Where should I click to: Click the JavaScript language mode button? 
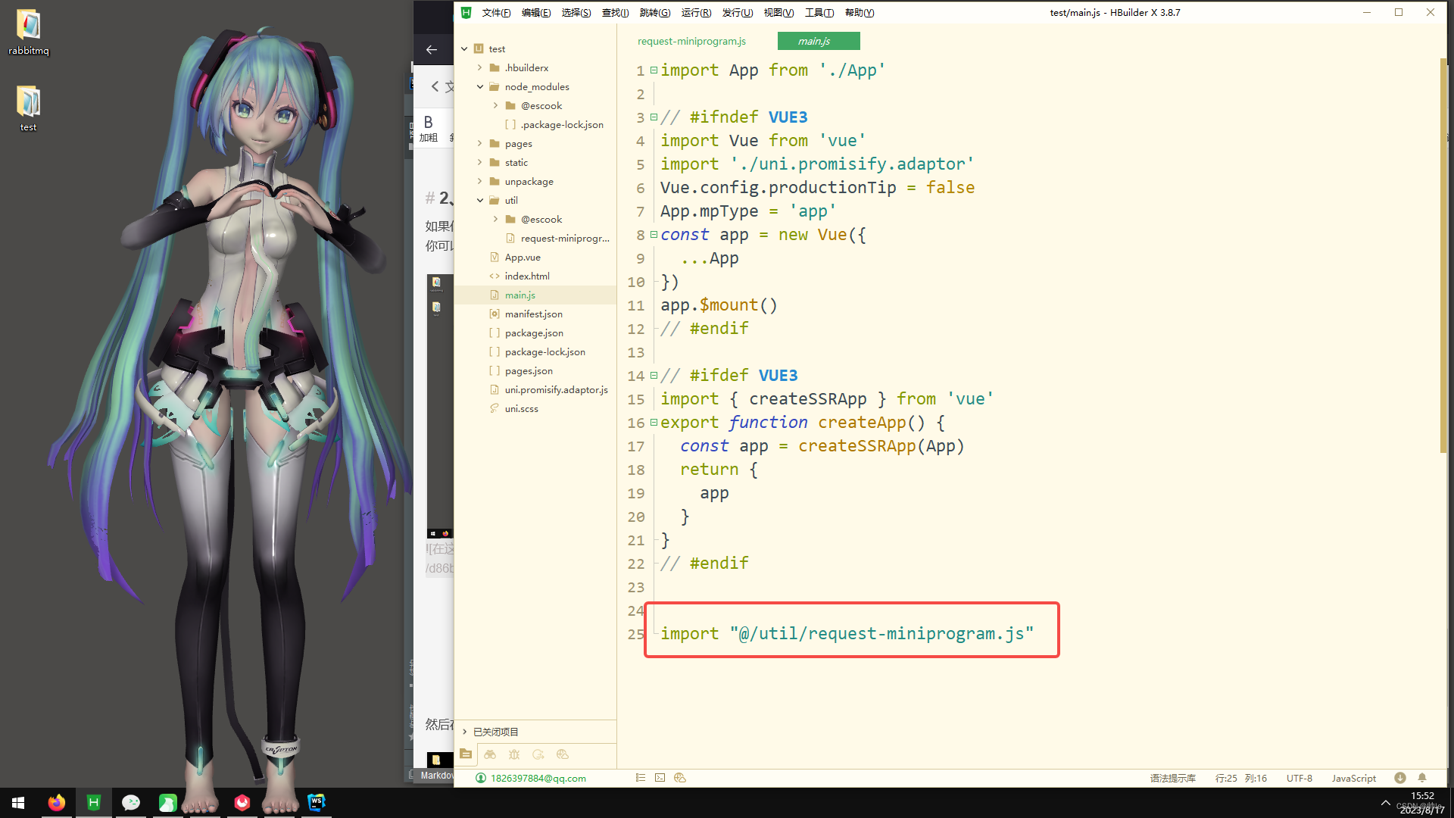tap(1353, 778)
